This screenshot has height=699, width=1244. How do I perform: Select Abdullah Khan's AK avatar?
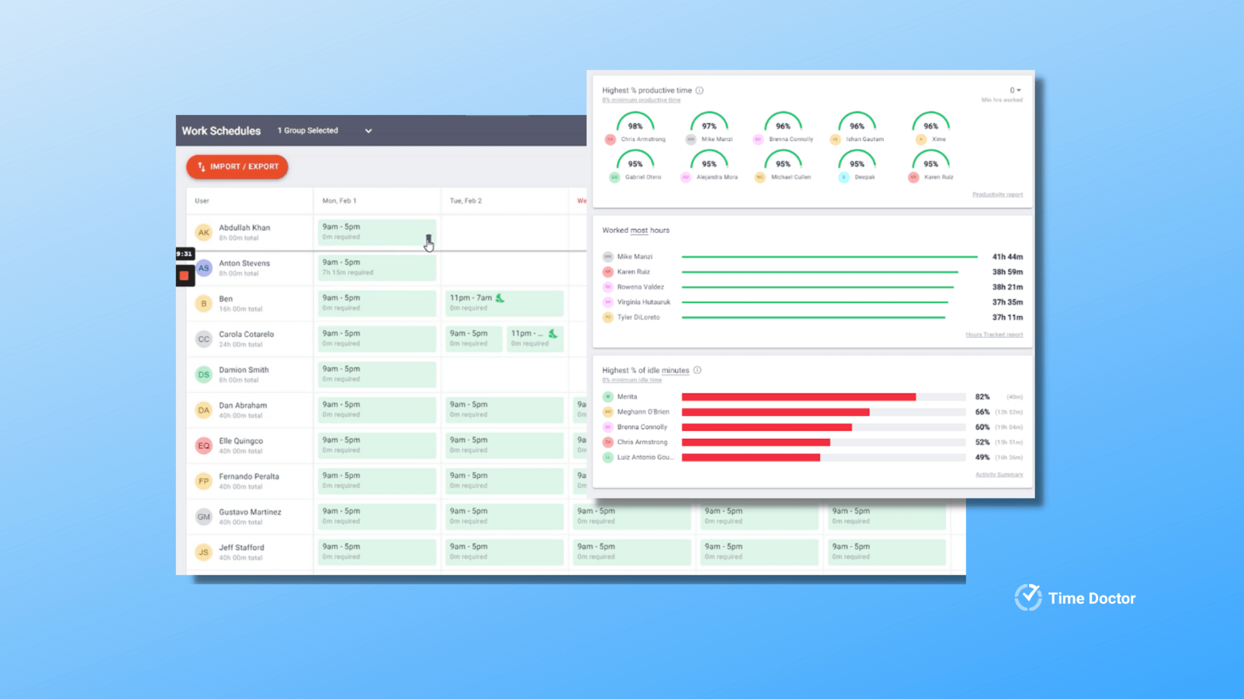[x=204, y=232]
